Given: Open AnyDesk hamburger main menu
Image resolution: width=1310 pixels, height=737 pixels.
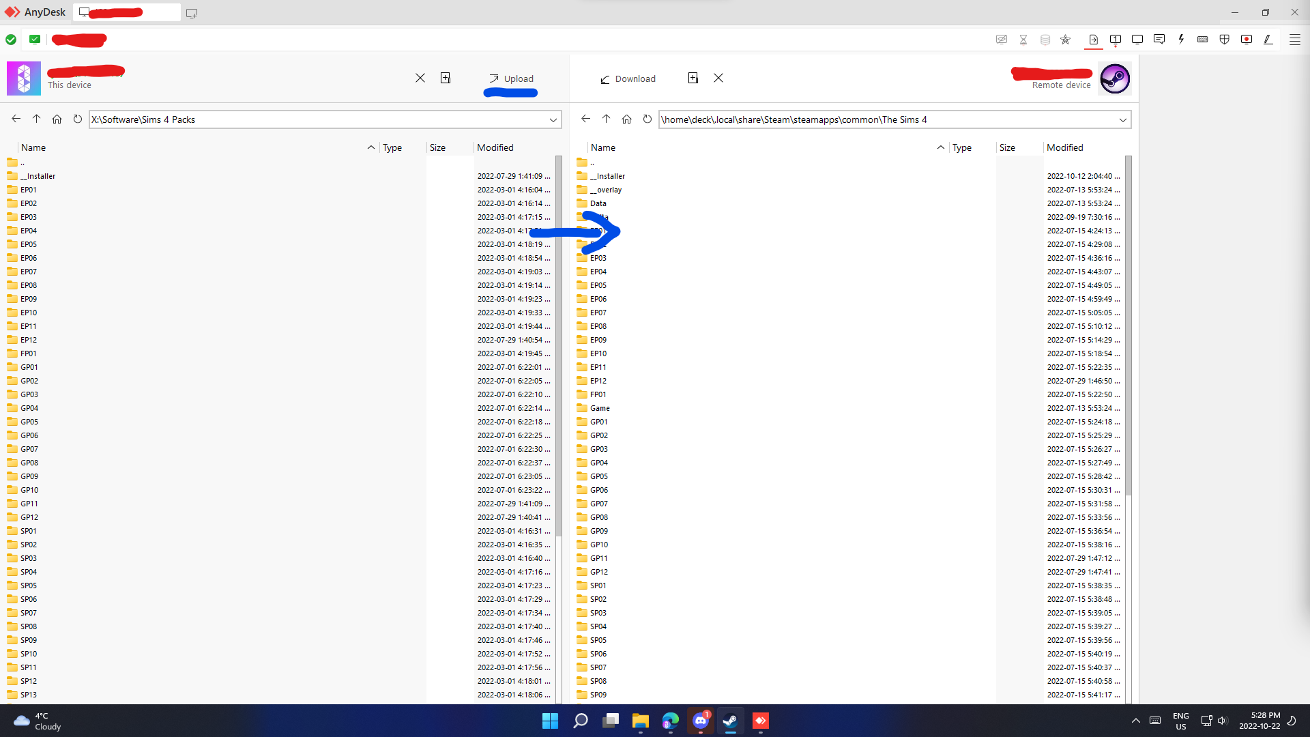Looking at the screenshot, I should pyautogui.click(x=1294, y=40).
